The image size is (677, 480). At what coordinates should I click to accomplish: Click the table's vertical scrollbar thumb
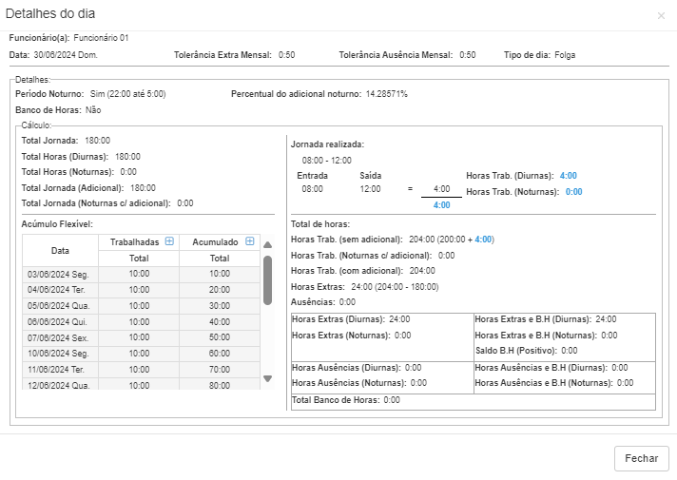pyautogui.click(x=267, y=279)
